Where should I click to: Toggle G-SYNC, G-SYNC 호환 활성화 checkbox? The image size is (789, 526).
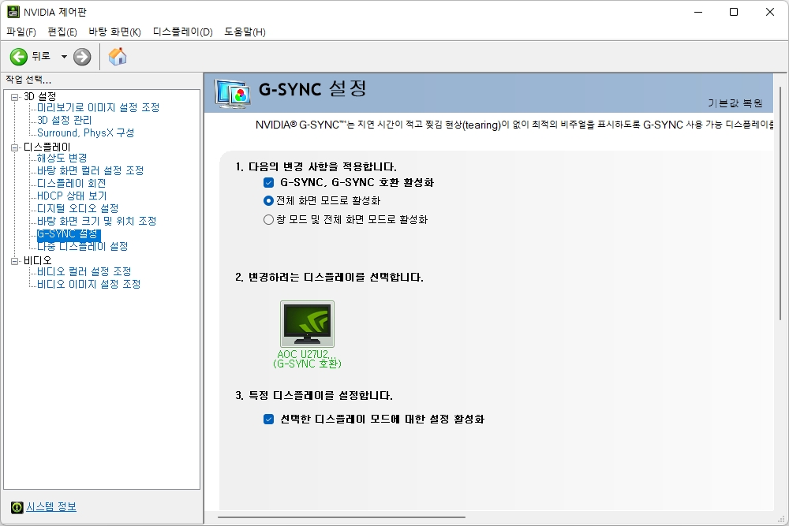tap(269, 182)
